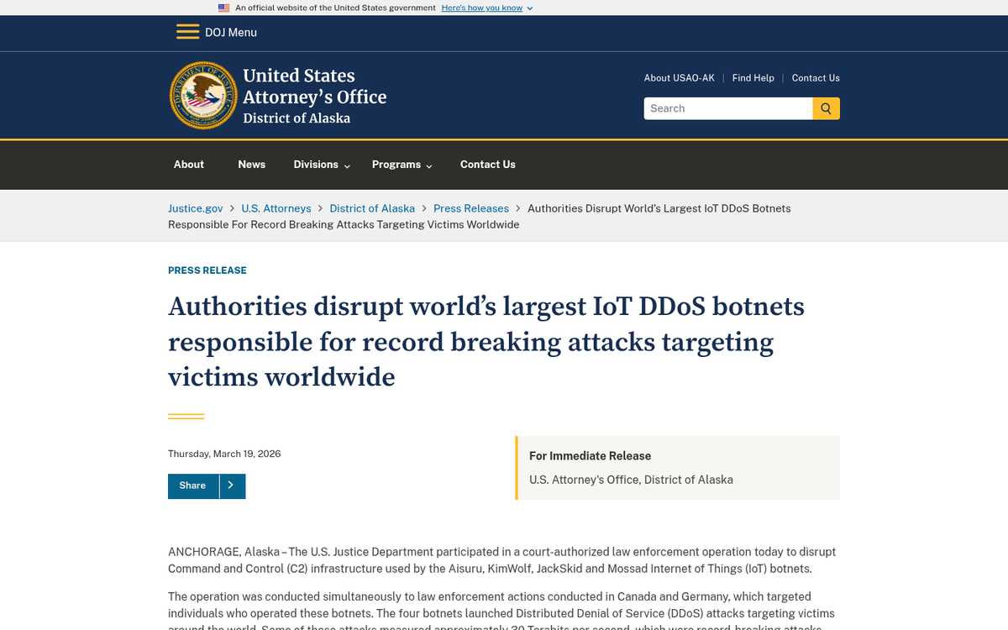Follow the About USAO-AK link
1008x630 pixels.
pos(679,78)
